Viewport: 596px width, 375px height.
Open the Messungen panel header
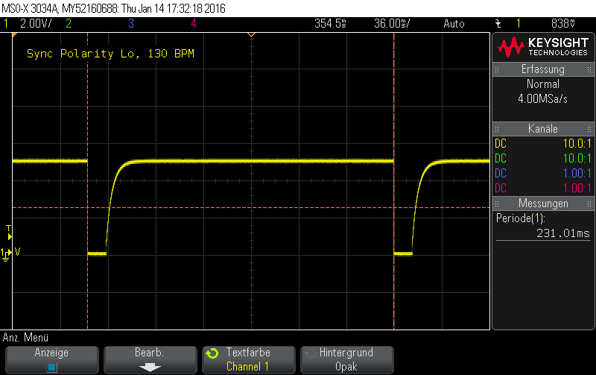(x=543, y=203)
